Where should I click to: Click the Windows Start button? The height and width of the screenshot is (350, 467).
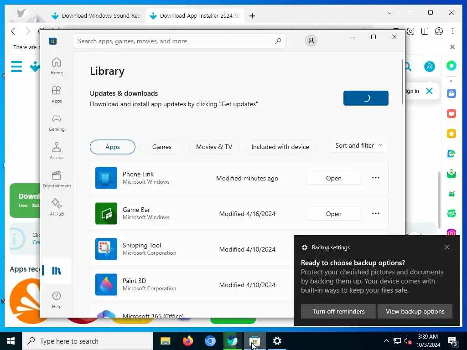11,341
